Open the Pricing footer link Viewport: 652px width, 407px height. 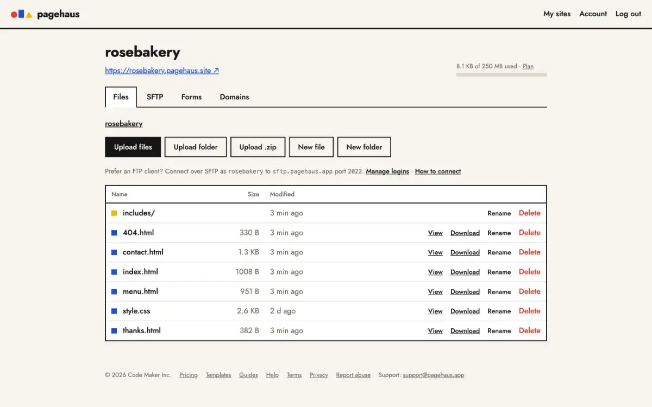point(189,375)
